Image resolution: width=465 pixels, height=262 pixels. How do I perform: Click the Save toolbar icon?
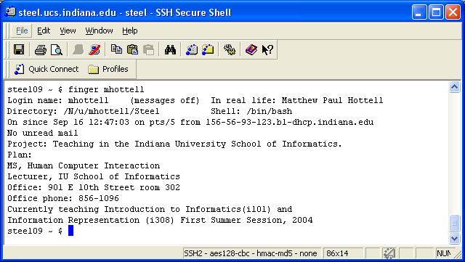pyautogui.click(x=19, y=49)
